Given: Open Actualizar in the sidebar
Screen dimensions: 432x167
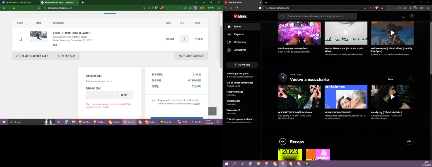Looking at the screenshot, I should 242,50.
